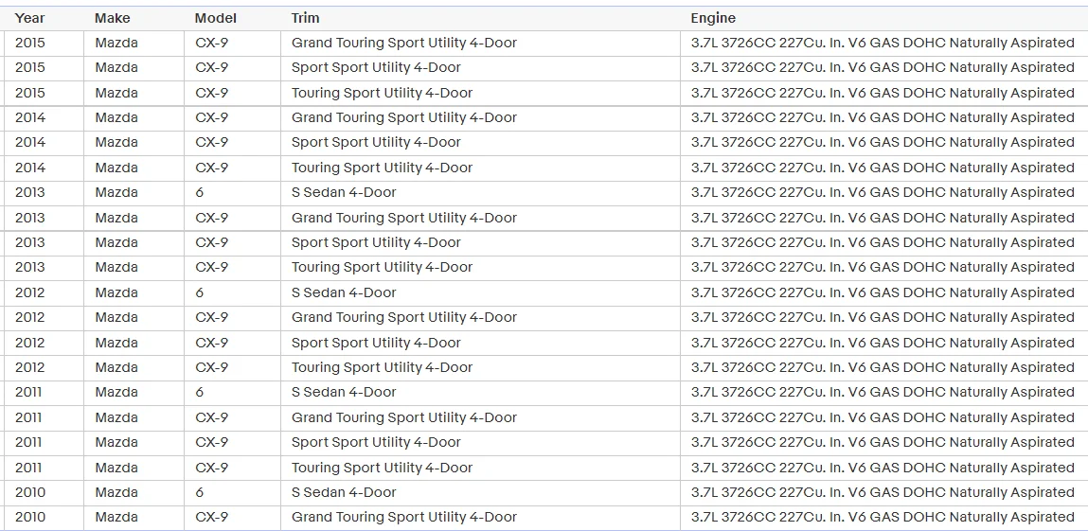Click the CX-9 model cell in the 2011 Sport row
Image resolution: width=1088 pixels, height=531 pixels.
[211, 442]
